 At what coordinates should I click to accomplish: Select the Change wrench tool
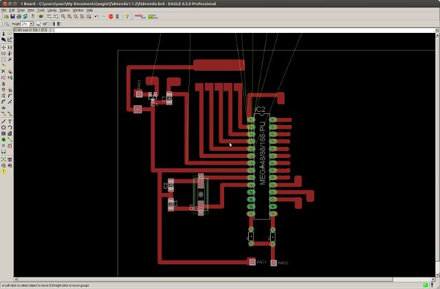point(10,60)
